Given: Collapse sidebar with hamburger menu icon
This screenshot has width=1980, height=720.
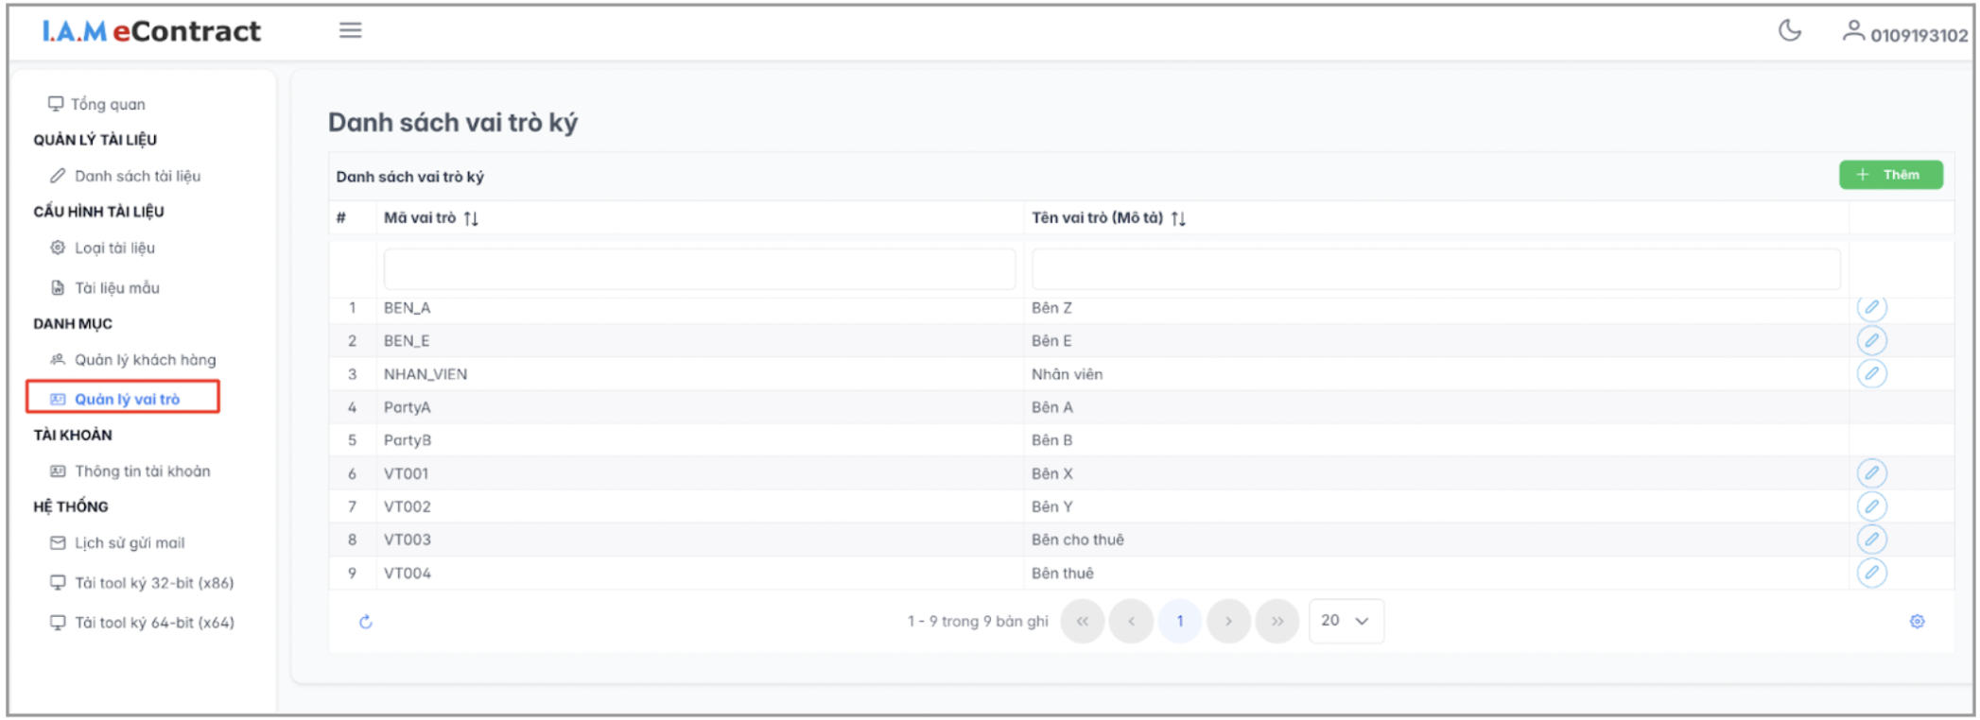Looking at the screenshot, I should coord(350,31).
